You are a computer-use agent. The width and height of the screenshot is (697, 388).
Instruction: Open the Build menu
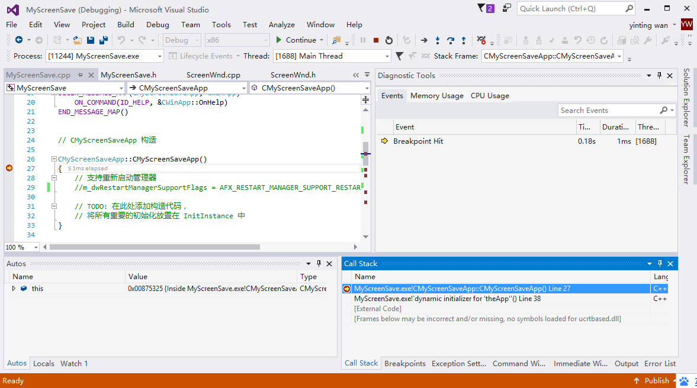tap(126, 24)
